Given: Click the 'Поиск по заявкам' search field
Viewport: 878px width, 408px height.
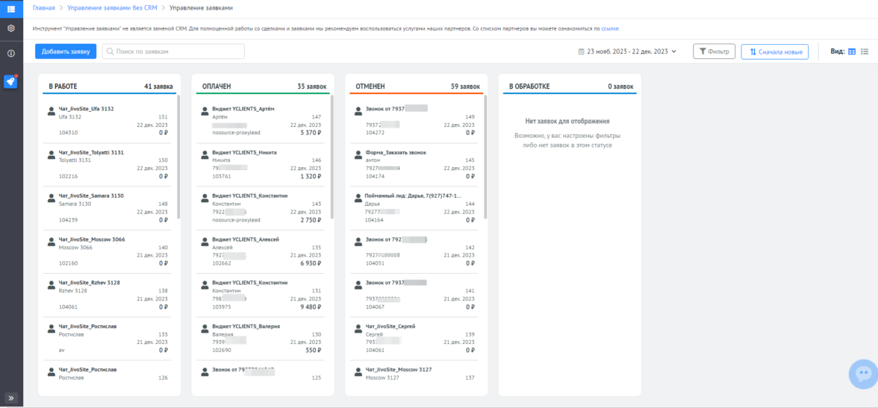Looking at the screenshot, I should [x=173, y=51].
